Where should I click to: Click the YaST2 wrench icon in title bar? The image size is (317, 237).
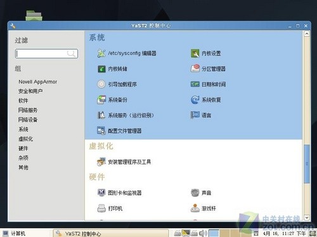tap(13, 26)
